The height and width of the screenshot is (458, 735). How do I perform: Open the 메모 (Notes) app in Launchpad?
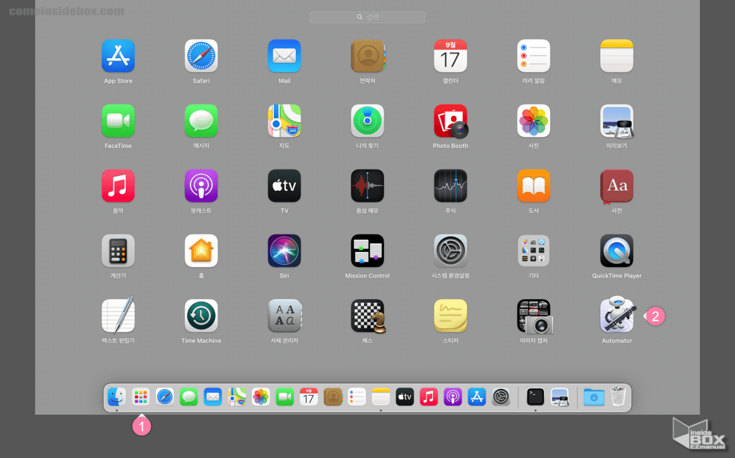pyautogui.click(x=617, y=56)
